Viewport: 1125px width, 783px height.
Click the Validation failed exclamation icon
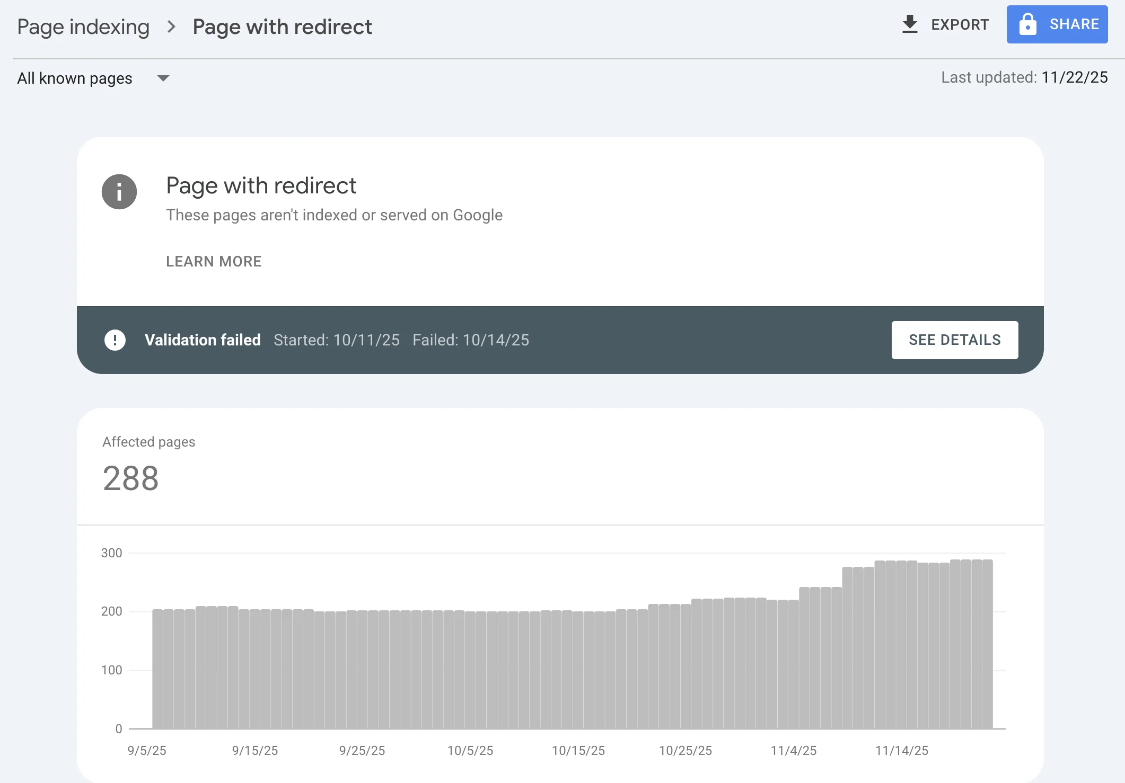(x=115, y=340)
